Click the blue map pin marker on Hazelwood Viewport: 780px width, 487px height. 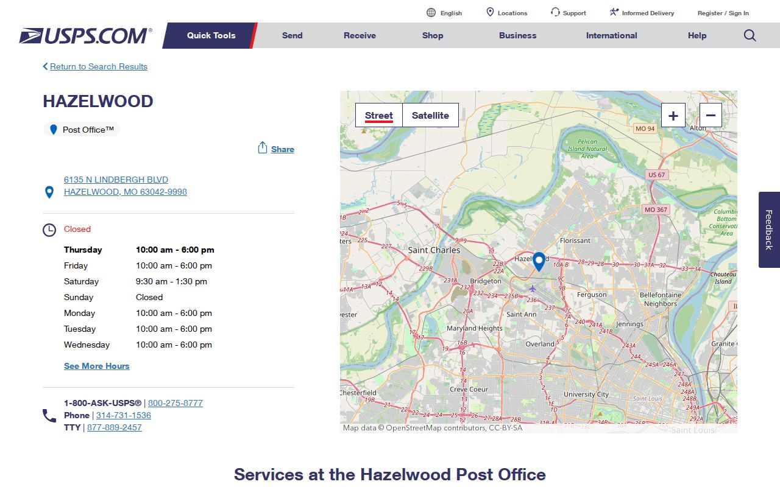539,262
